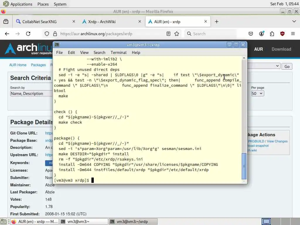
Task: Click the Firefox forward arrow
Action: pos(18,34)
